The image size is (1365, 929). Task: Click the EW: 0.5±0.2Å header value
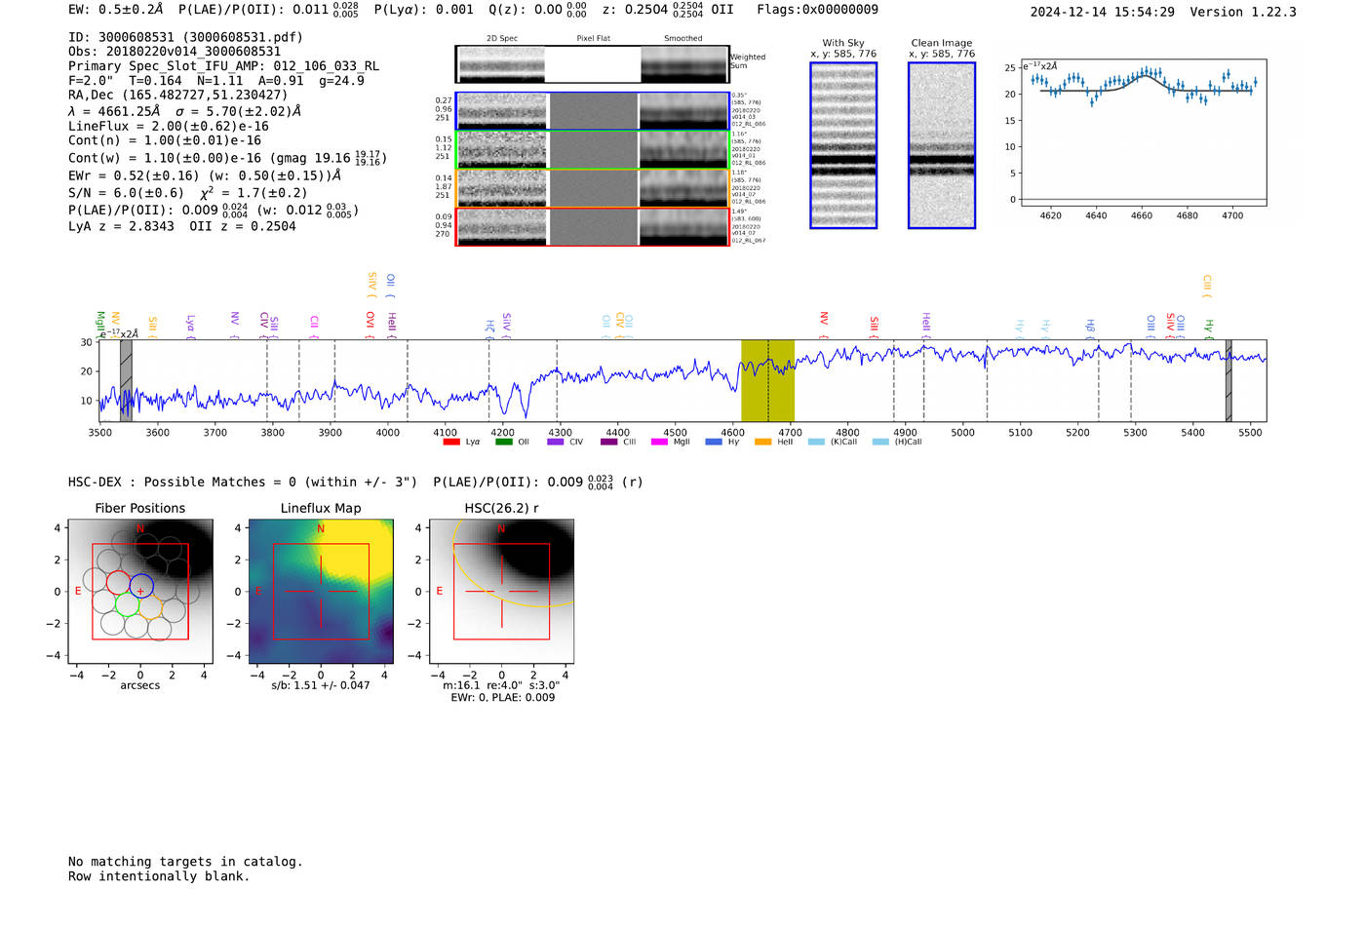(x=115, y=9)
